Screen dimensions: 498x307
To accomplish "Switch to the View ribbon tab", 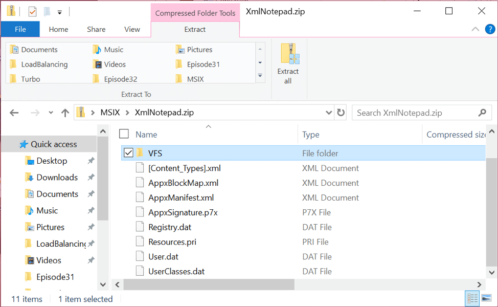I will 132,29.
